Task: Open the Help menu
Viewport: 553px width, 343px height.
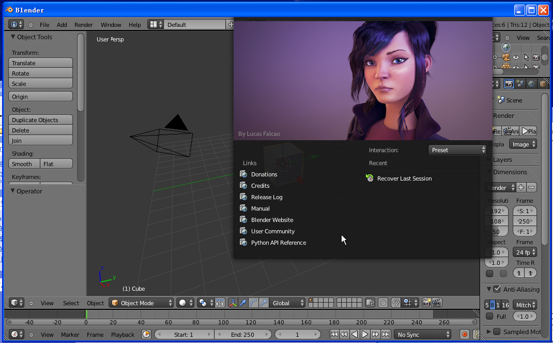Action: [x=134, y=24]
